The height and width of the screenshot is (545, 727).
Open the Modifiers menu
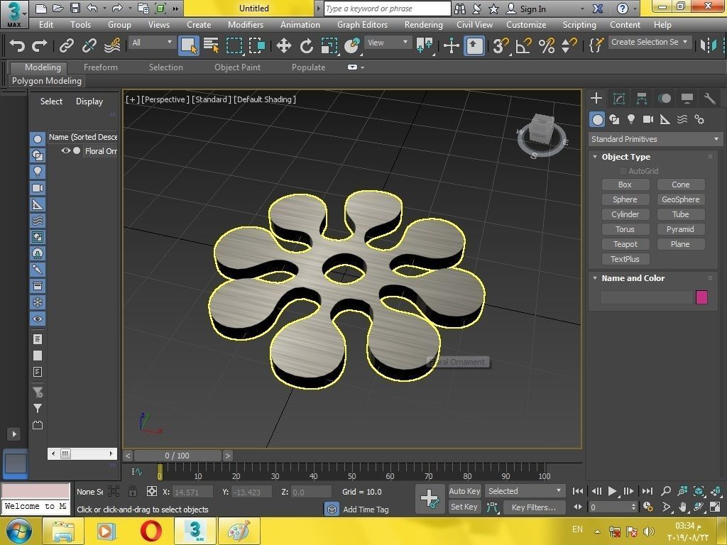point(245,25)
